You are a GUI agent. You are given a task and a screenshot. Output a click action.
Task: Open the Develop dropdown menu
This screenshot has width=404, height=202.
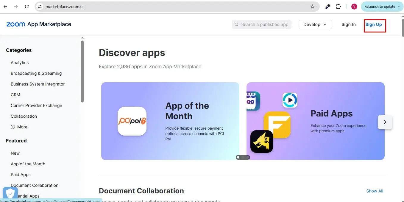(x=315, y=24)
